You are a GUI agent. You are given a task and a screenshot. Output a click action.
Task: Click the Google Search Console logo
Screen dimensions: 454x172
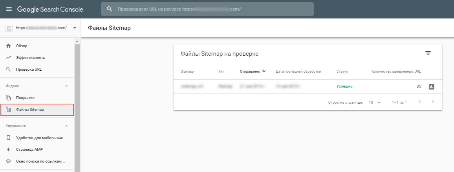point(50,9)
